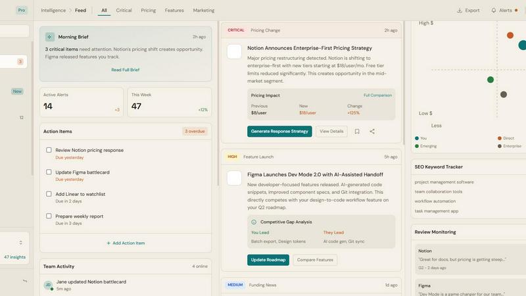Click the Morning Brief sparkle icon
526x296 pixels.
click(x=50, y=37)
